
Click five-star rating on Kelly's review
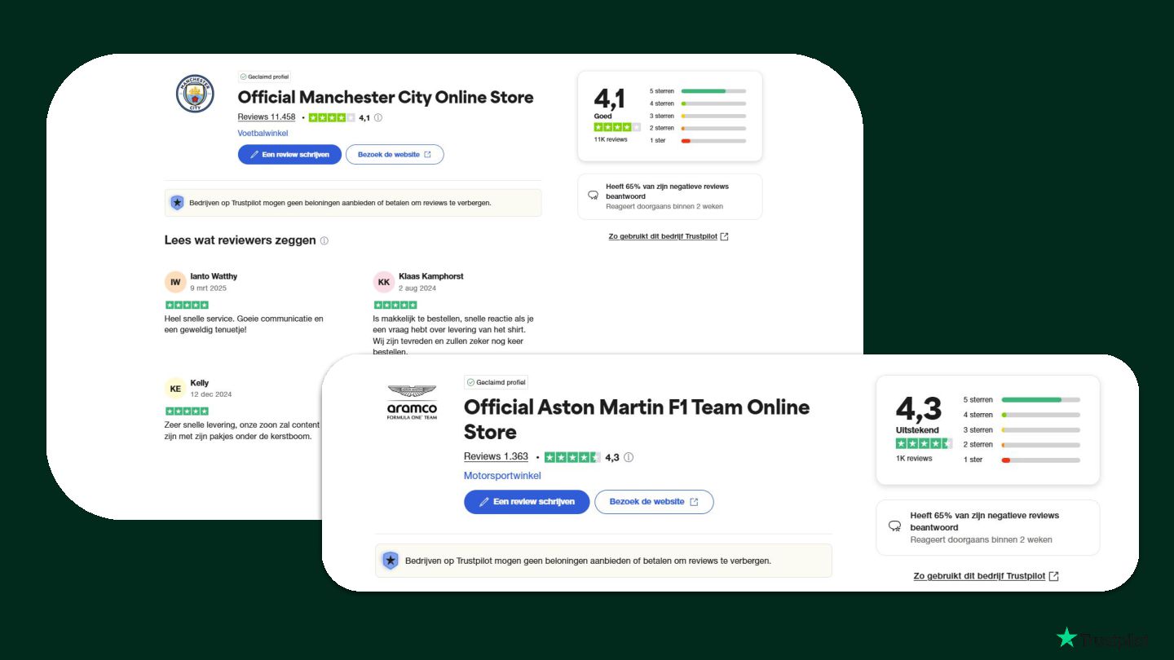pos(187,411)
